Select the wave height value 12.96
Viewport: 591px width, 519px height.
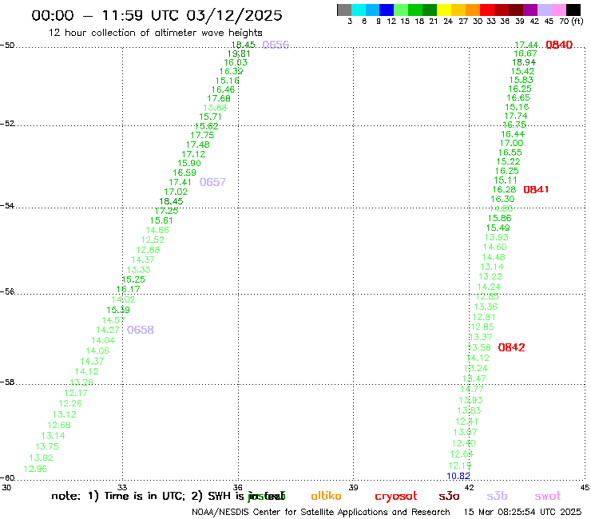pos(35,469)
